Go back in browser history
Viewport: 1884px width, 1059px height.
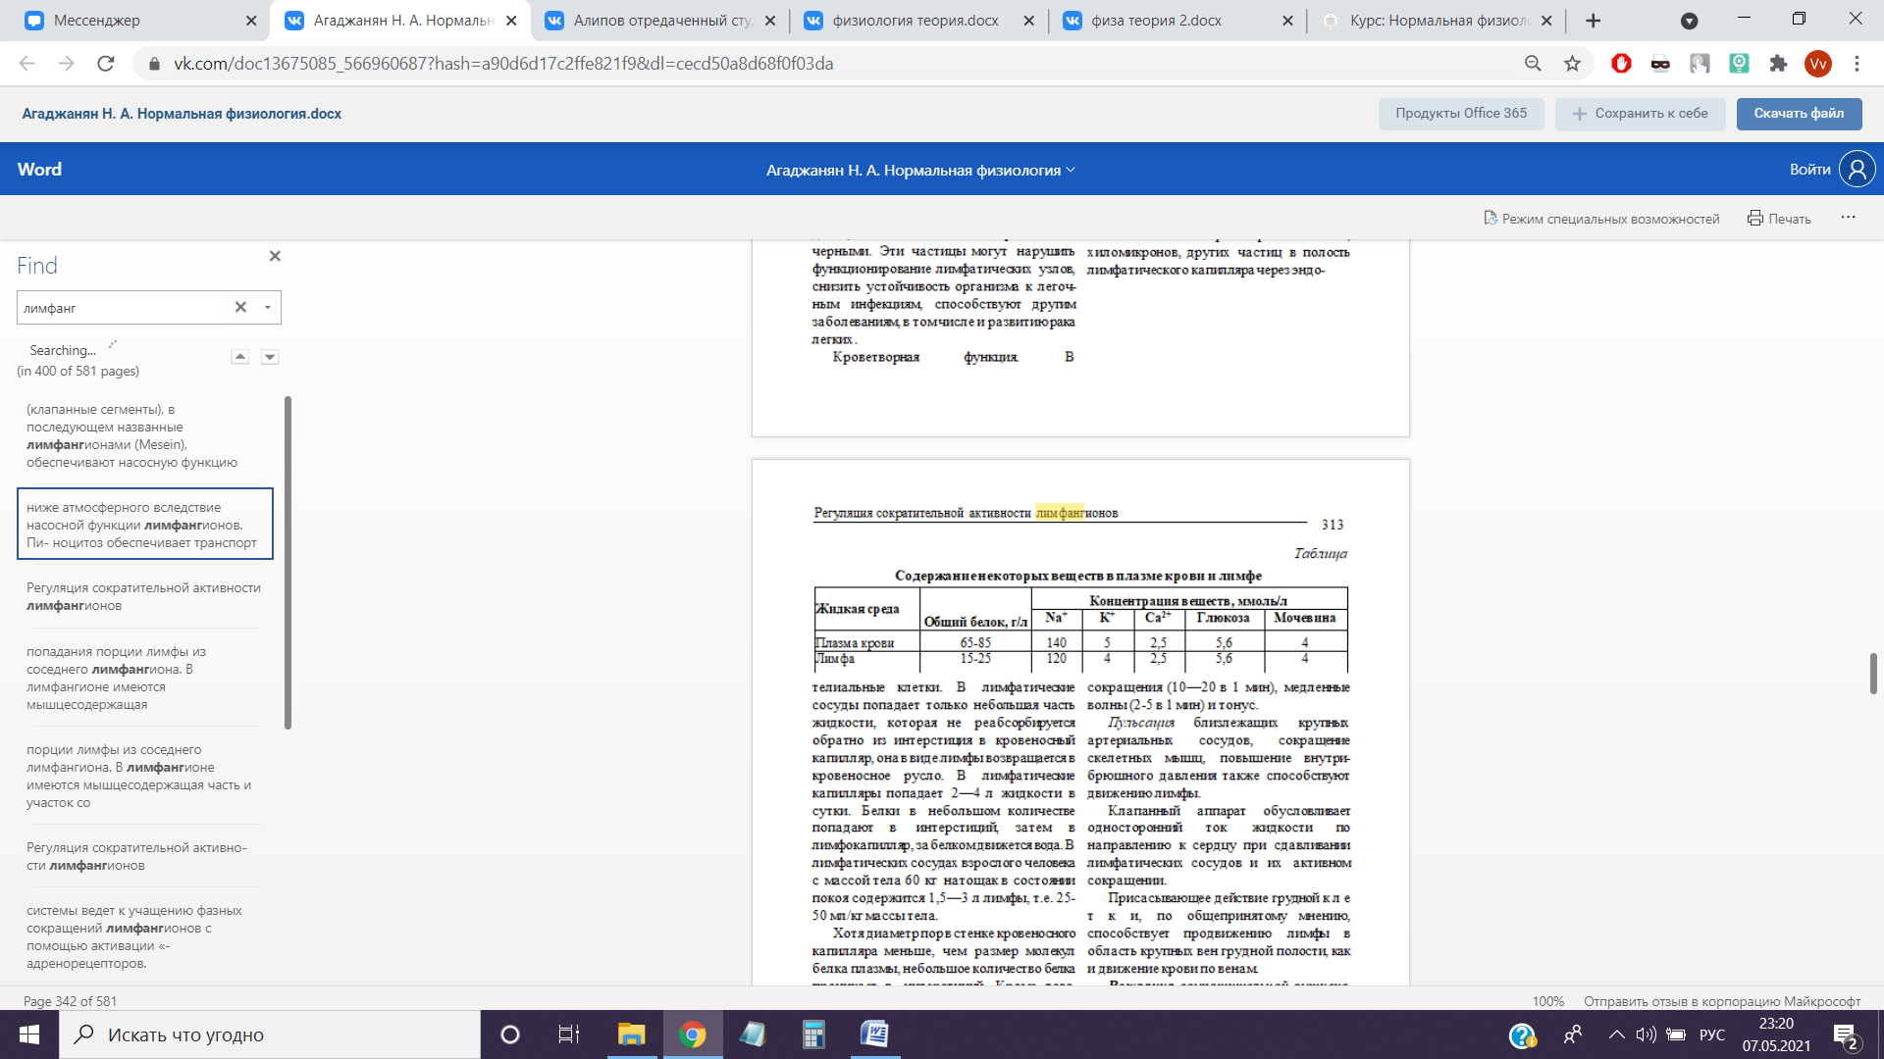point(27,64)
